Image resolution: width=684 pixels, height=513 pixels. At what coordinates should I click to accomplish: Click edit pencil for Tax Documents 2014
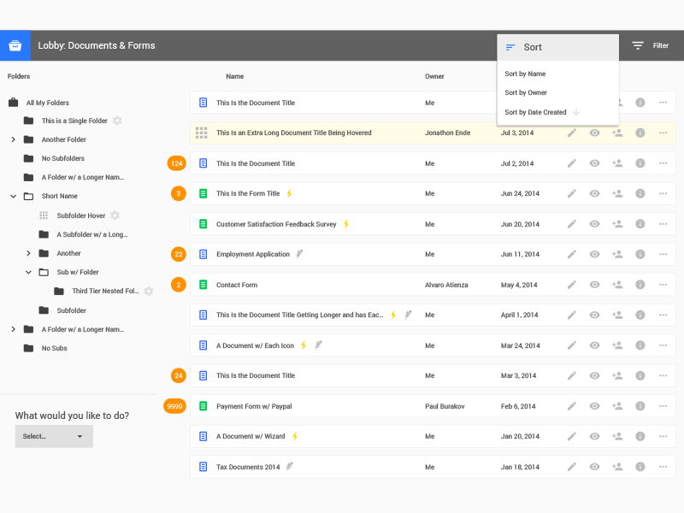coord(572,467)
